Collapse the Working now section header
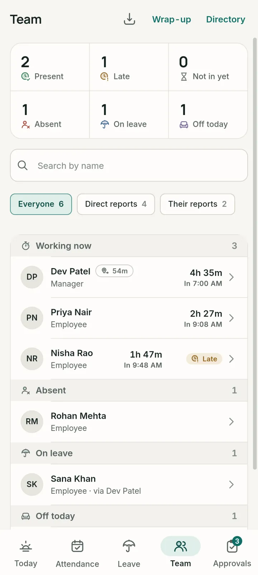Viewport: 258px width, 575px height. 129,246
